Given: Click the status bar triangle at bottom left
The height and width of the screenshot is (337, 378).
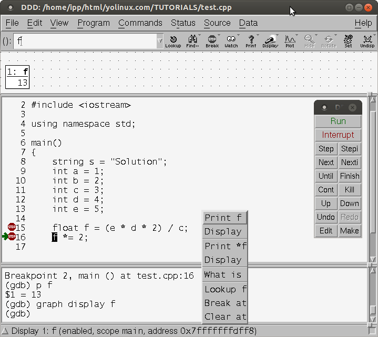Looking at the screenshot, I should (5, 331).
